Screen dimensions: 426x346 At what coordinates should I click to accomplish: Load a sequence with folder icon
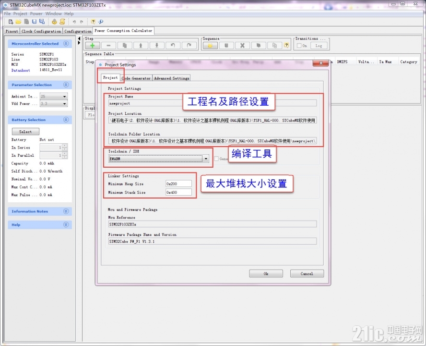210,46
